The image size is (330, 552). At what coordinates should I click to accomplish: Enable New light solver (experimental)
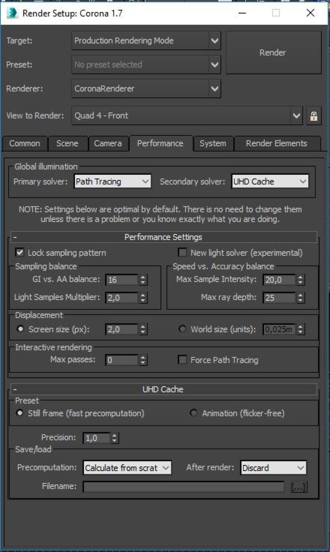pyautogui.click(x=182, y=252)
